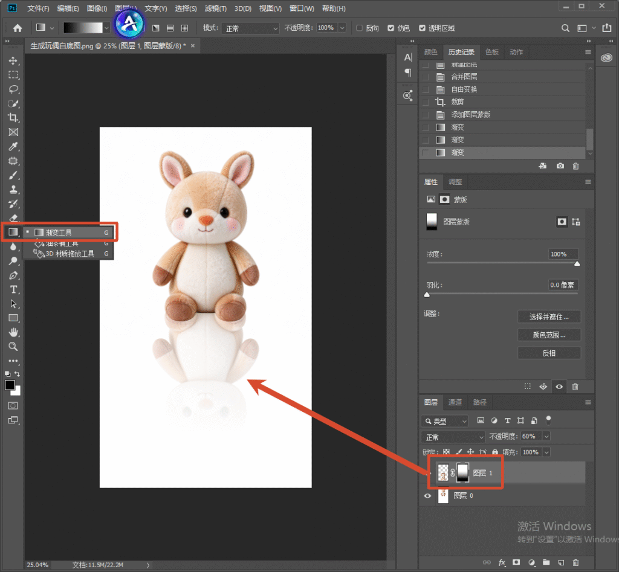Click the Home icon in options bar
This screenshot has width=619, height=572.
tap(18, 28)
